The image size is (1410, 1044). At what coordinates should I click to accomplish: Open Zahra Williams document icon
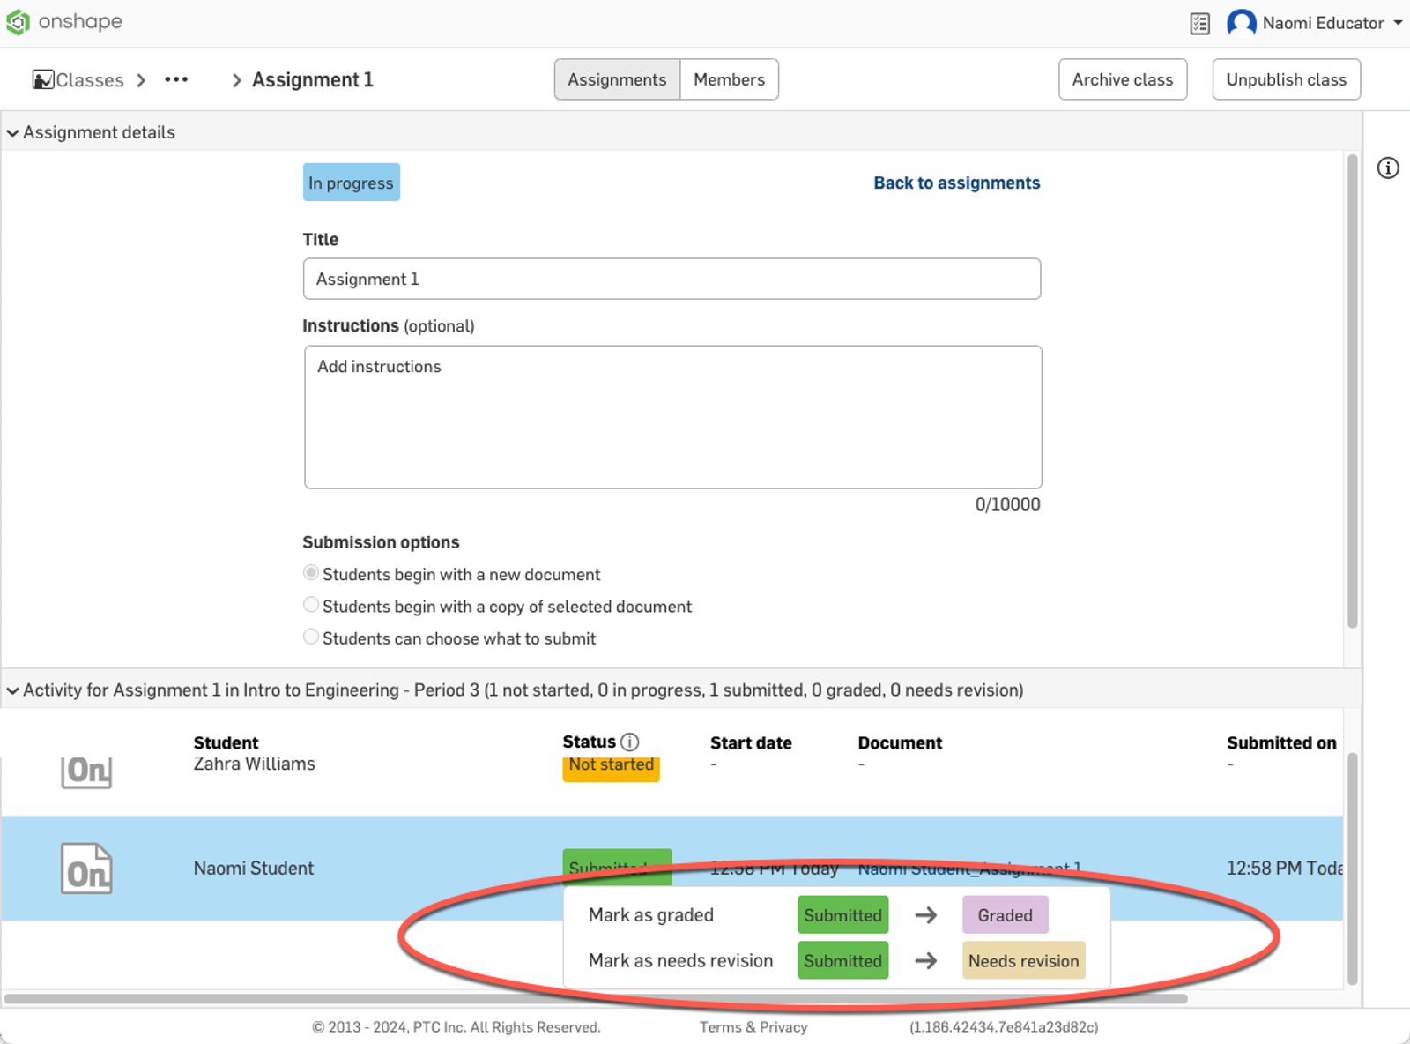(x=86, y=772)
